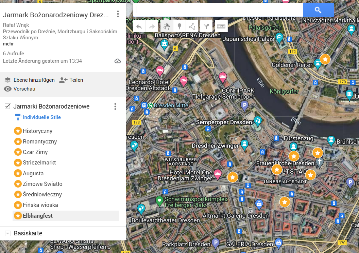Click the GALERIA Dresden shopping bag pin
359x253 pixels.
279,244
